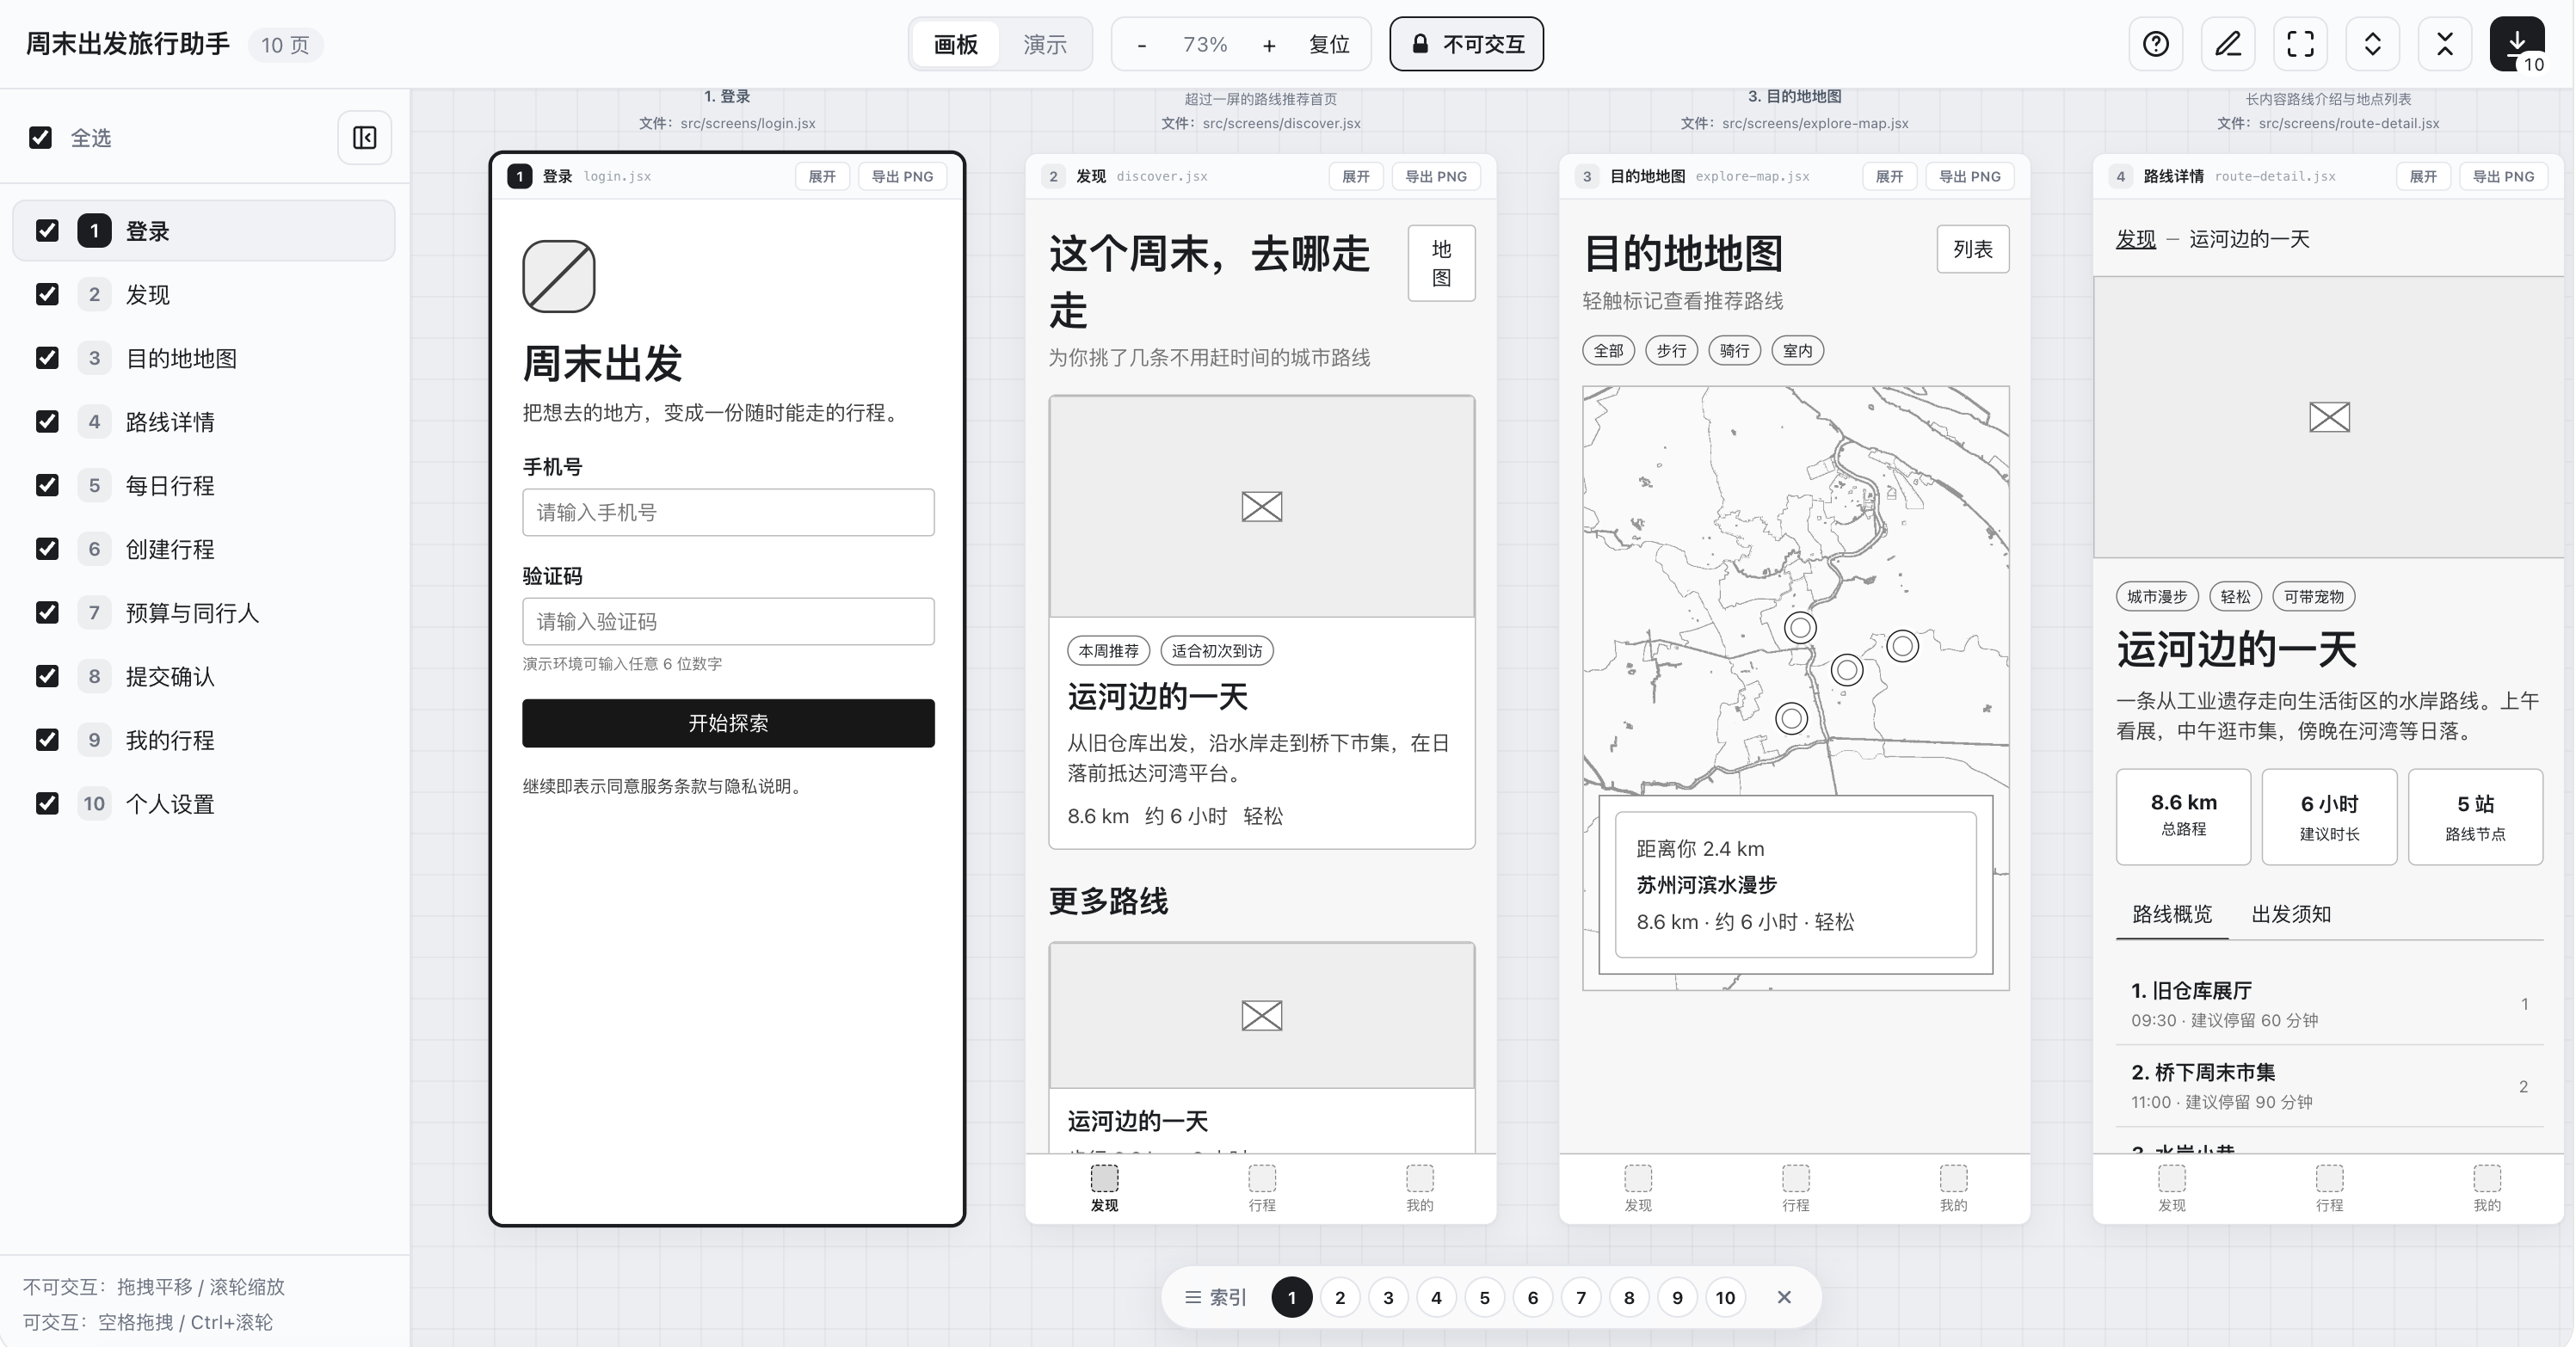Collapse the sidebar with the panel icon
The image size is (2576, 1347).
pyautogui.click(x=364, y=137)
